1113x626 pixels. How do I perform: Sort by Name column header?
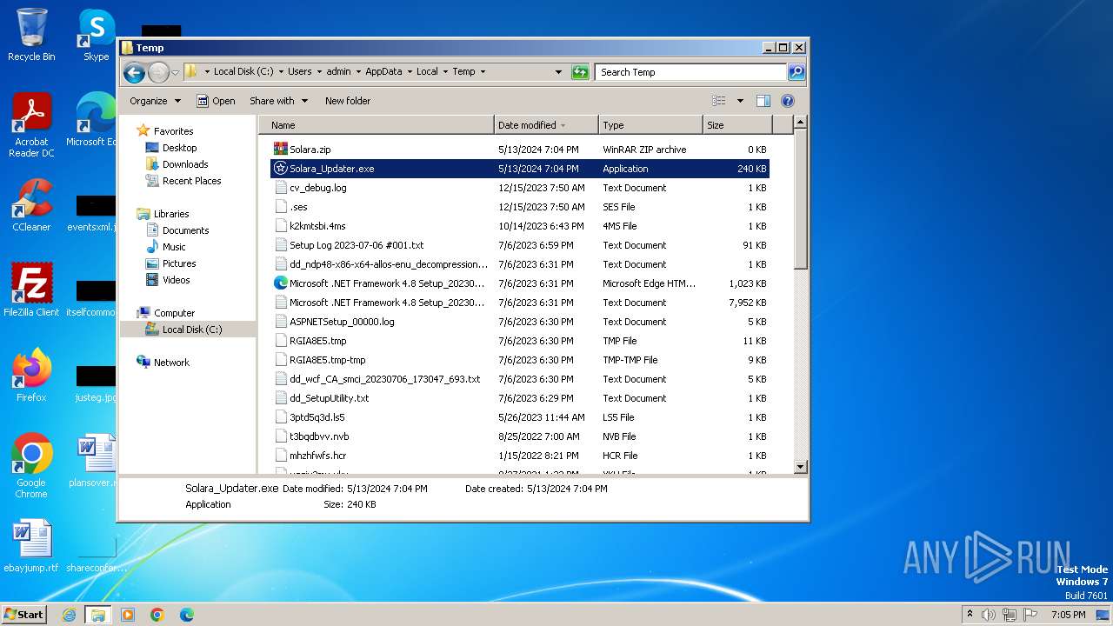pyautogui.click(x=377, y=125)
